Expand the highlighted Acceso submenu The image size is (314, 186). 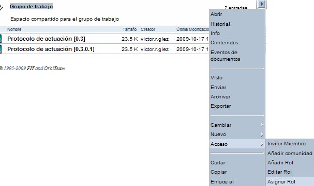237,144
